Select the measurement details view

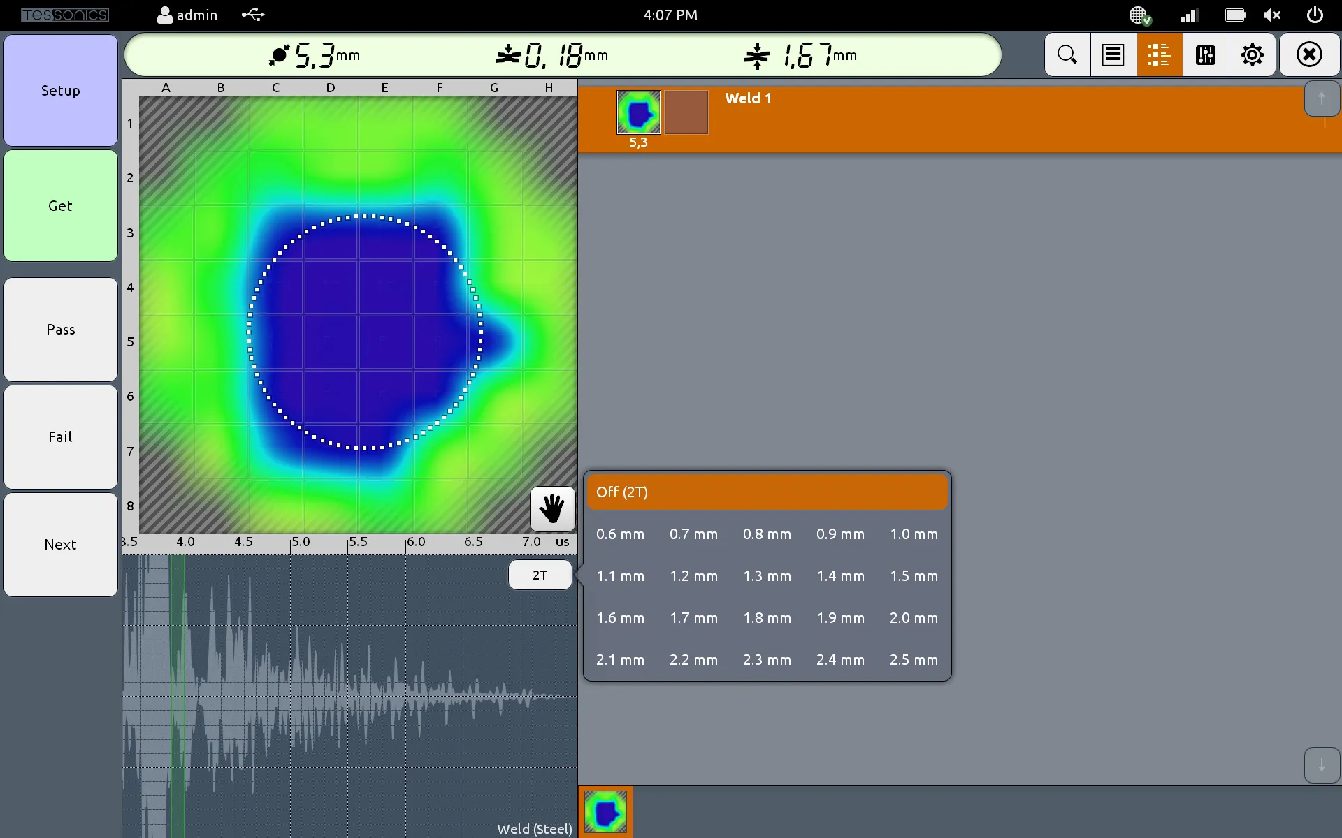[x=1159, y=54]
